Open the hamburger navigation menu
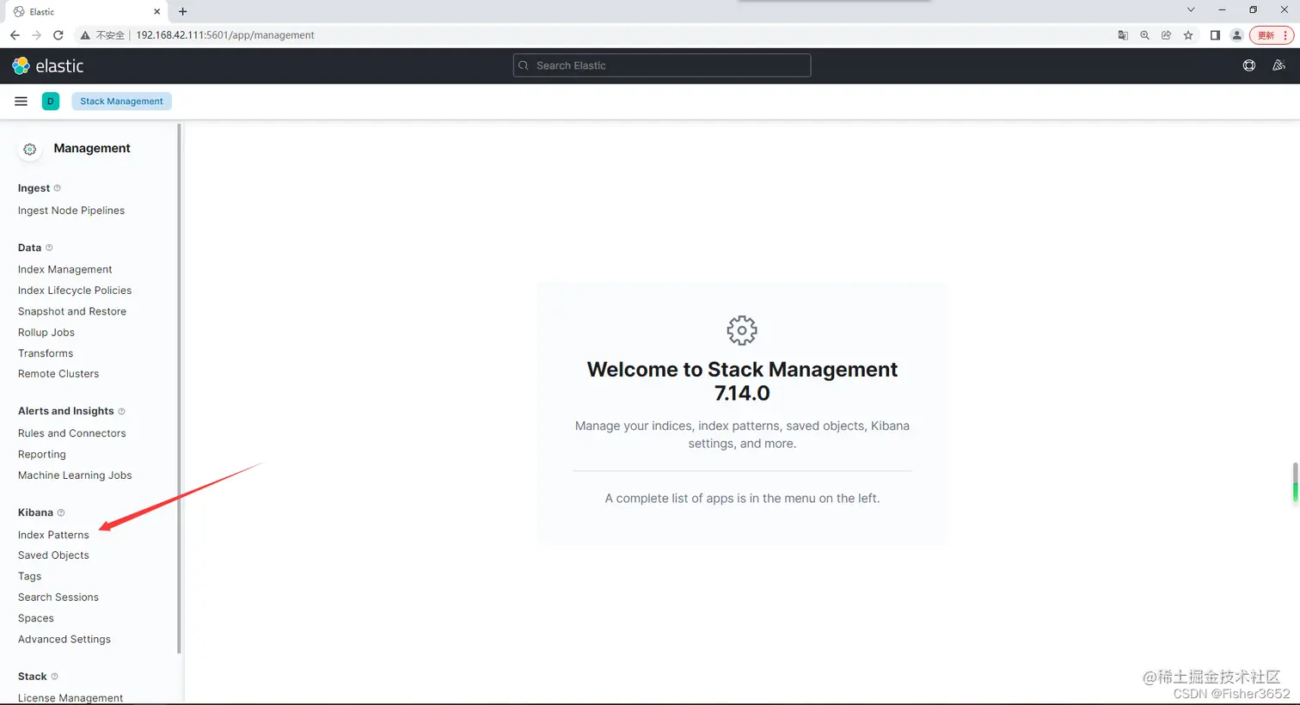 coord(21,101)
